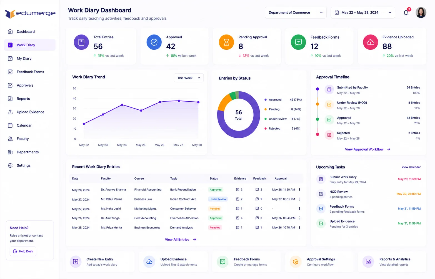
Task: Click Submit Work Diary task icon
Action: click(321, 179)
